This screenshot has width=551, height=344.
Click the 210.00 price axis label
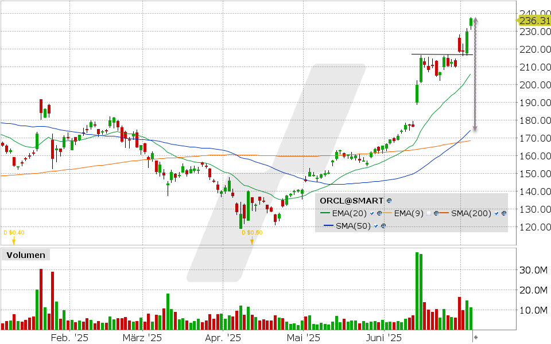click(x=535, y=67)
